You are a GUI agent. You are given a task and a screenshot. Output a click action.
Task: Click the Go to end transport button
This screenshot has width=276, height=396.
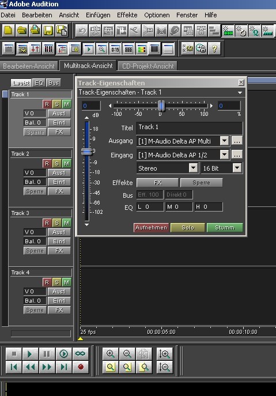tap(63, 367)
